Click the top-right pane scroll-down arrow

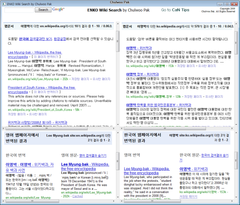tap(236, 125)
